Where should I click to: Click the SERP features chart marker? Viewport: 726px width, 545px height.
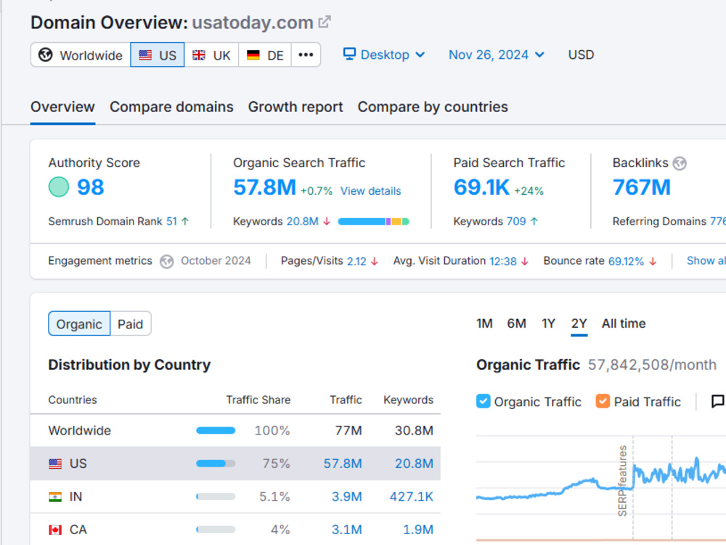[x=623, y=480]
